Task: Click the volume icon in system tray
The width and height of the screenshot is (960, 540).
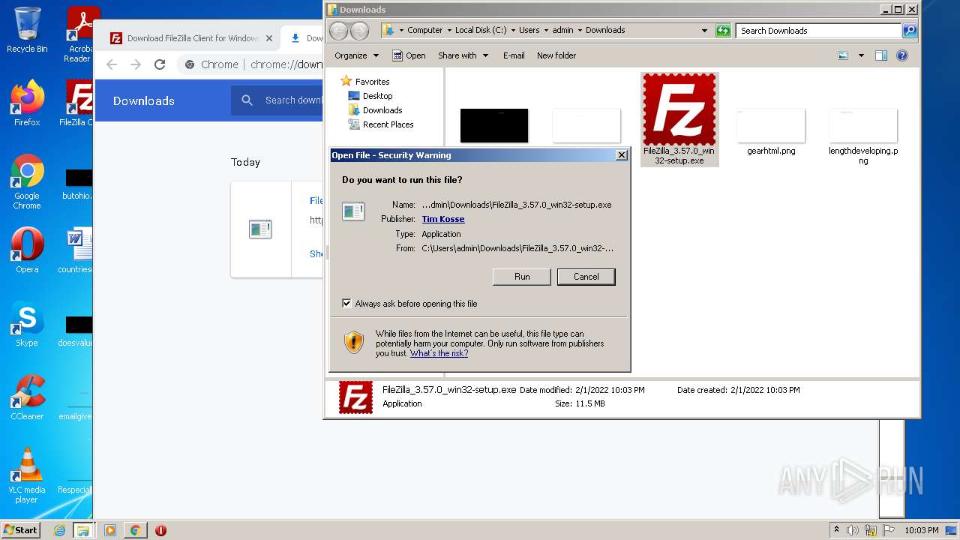Action: pos(853,530)
